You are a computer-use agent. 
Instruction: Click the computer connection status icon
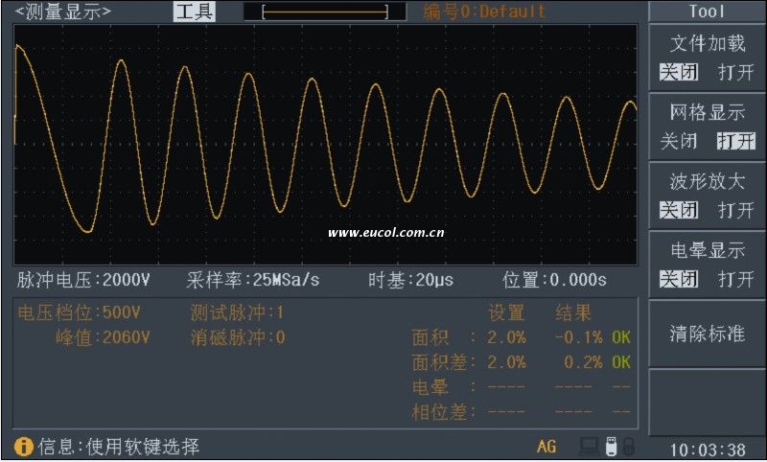coord(589,446)
